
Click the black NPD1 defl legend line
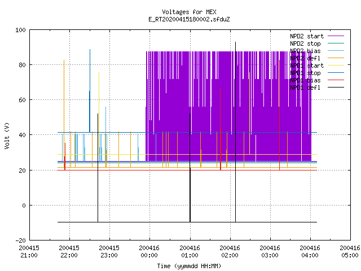point(336,88)
